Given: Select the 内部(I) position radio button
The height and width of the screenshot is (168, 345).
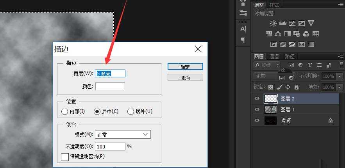Looking at the screenshot, I should pyautogui.click(x=65, y=112).
